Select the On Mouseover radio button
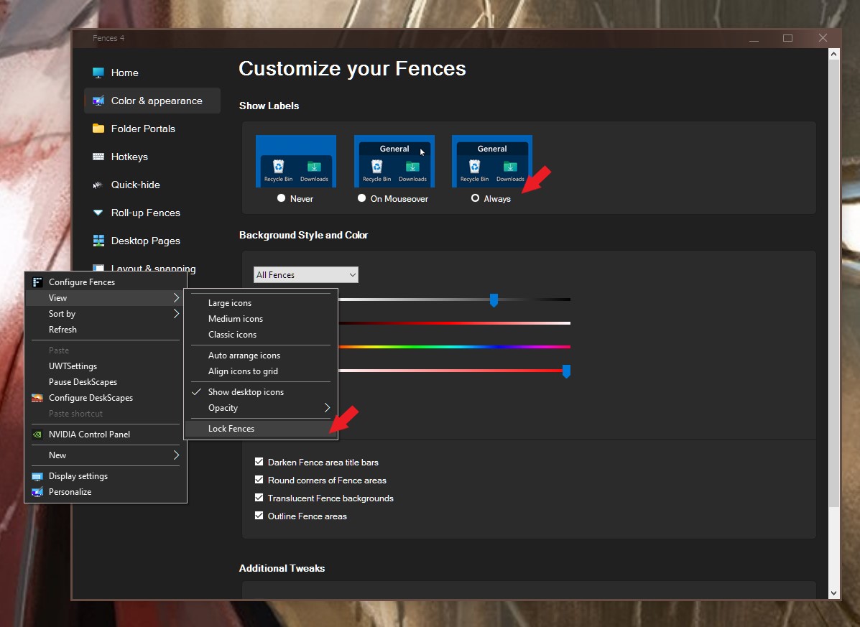The width and height of the screenshot is (860, 627). pos(361,198)
